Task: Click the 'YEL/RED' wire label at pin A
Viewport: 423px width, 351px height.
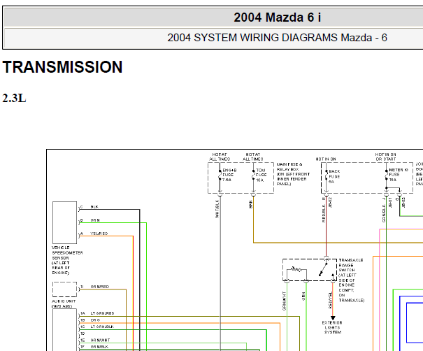Action: 99,234
